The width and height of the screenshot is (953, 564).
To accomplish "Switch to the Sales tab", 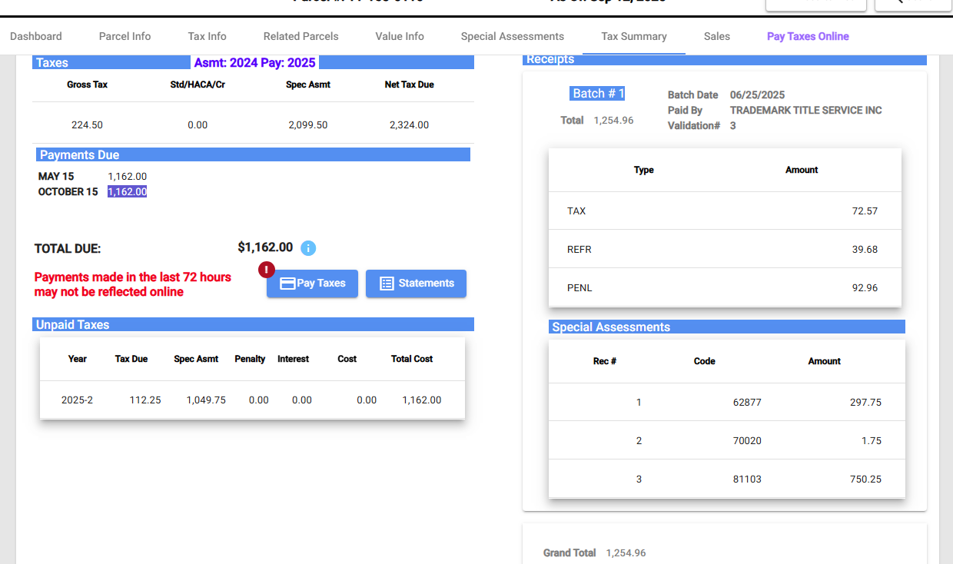I will tap(716, 36).
